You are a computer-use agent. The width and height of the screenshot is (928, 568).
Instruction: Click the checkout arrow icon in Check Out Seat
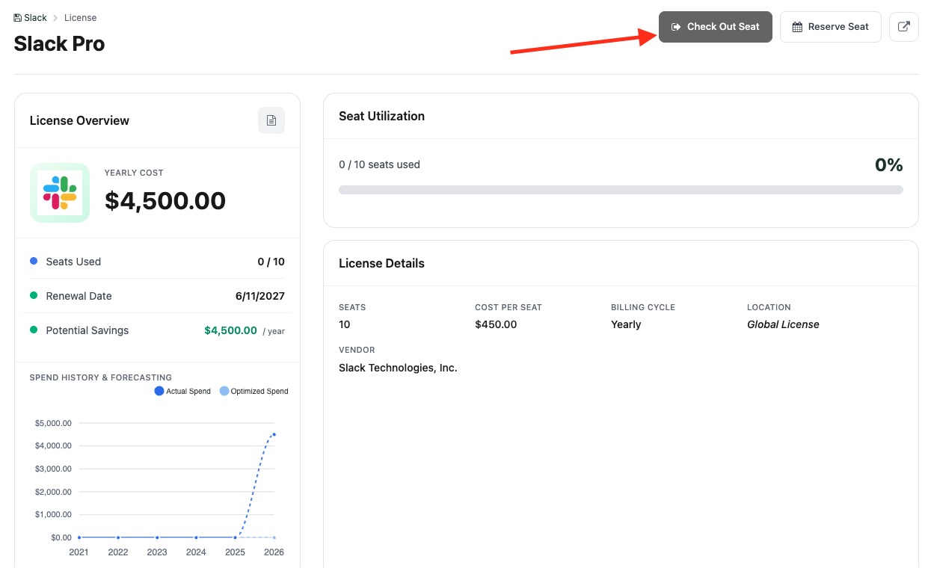(676, 27)
